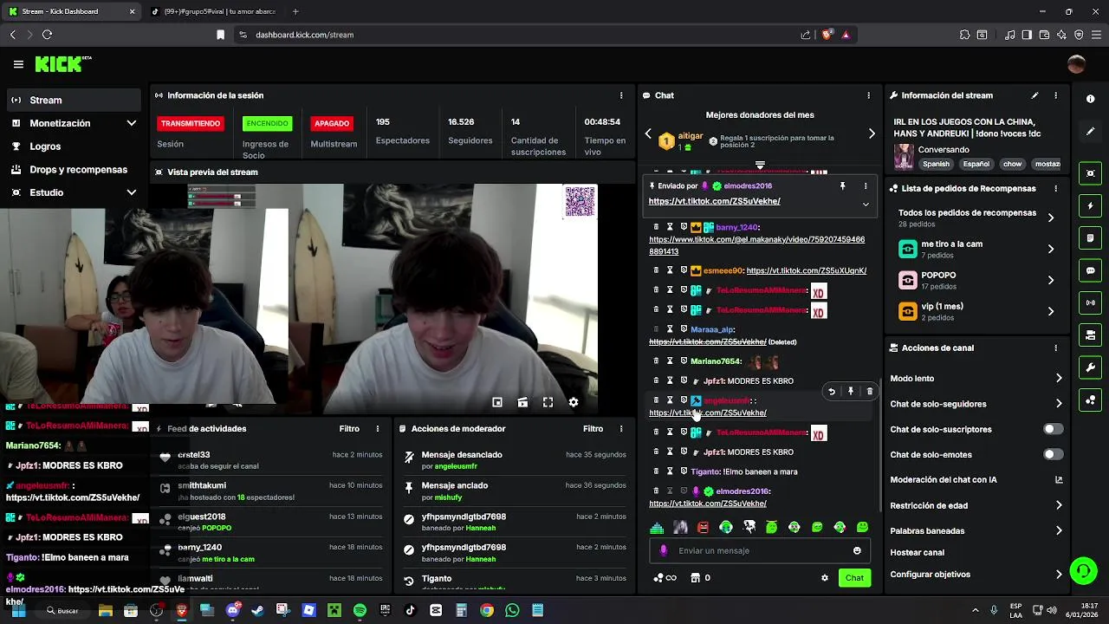Click the lightning bolt icon in the right sidebar

pyautogui.click(x=1091, y=206)
